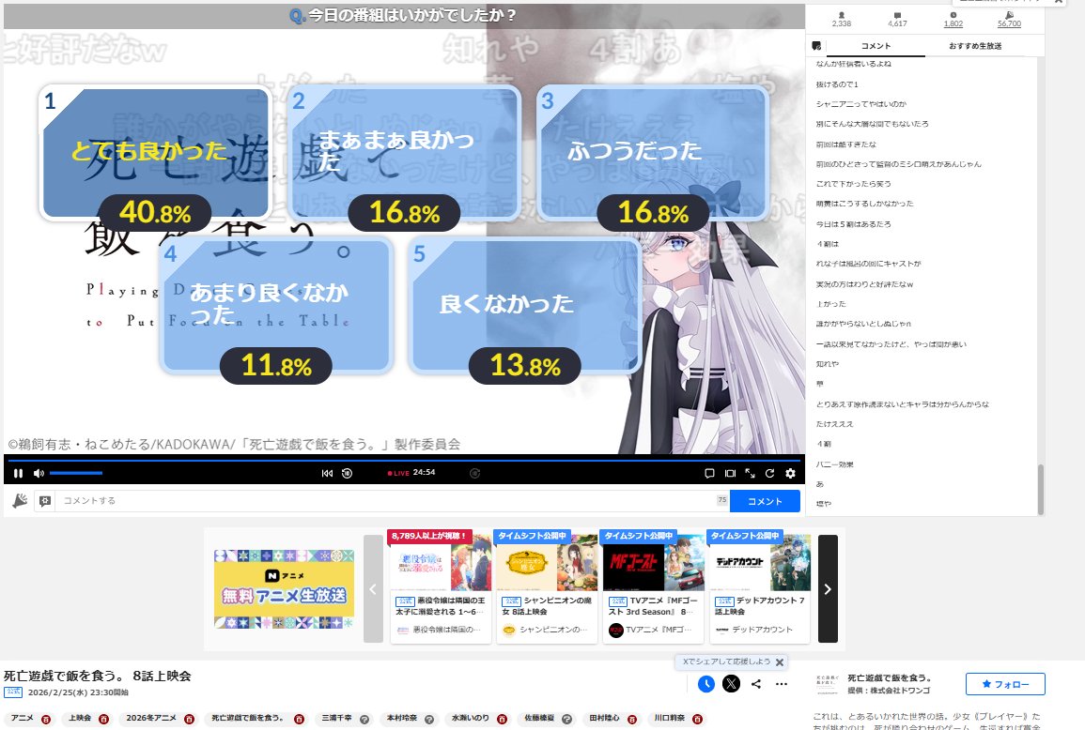This screenshot has height=730, width=1085.
Task: Click the red LIVE indicator
Action: tap(398, 474)
